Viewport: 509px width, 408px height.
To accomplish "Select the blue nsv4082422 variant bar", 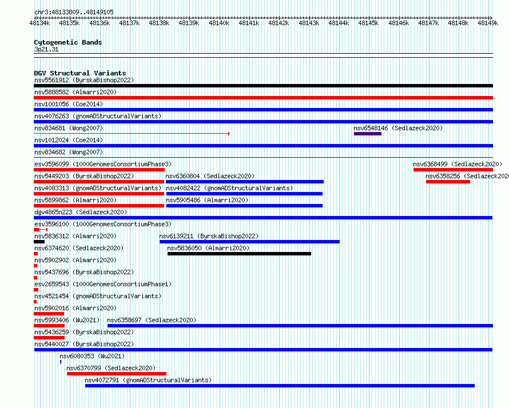I will 244,194.
